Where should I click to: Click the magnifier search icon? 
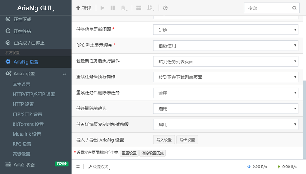click(x=295, y=8)
